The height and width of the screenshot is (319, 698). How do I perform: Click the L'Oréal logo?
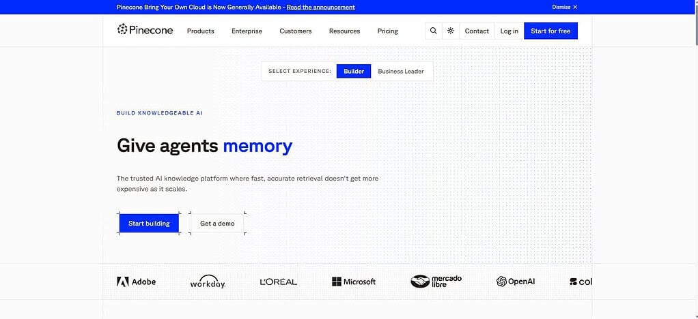(x=278, y=282)
